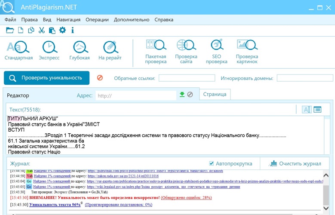Click journal scrollbar down arrow
The width and height of the screenshot is (335, 215).
[x=326, y=208]
